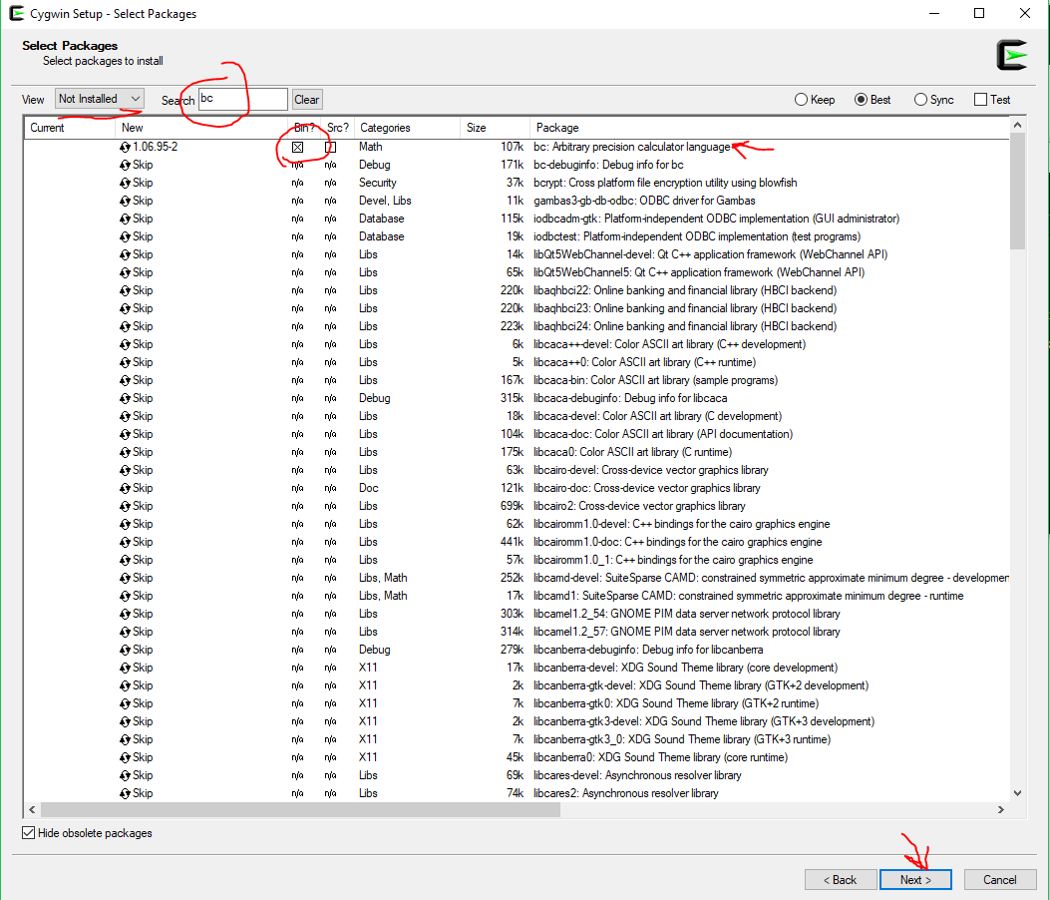This screenshot has width=1050, height=900.
Task: Click Skip icon next to libaqhbci22
Action: (x=125, y=290)
